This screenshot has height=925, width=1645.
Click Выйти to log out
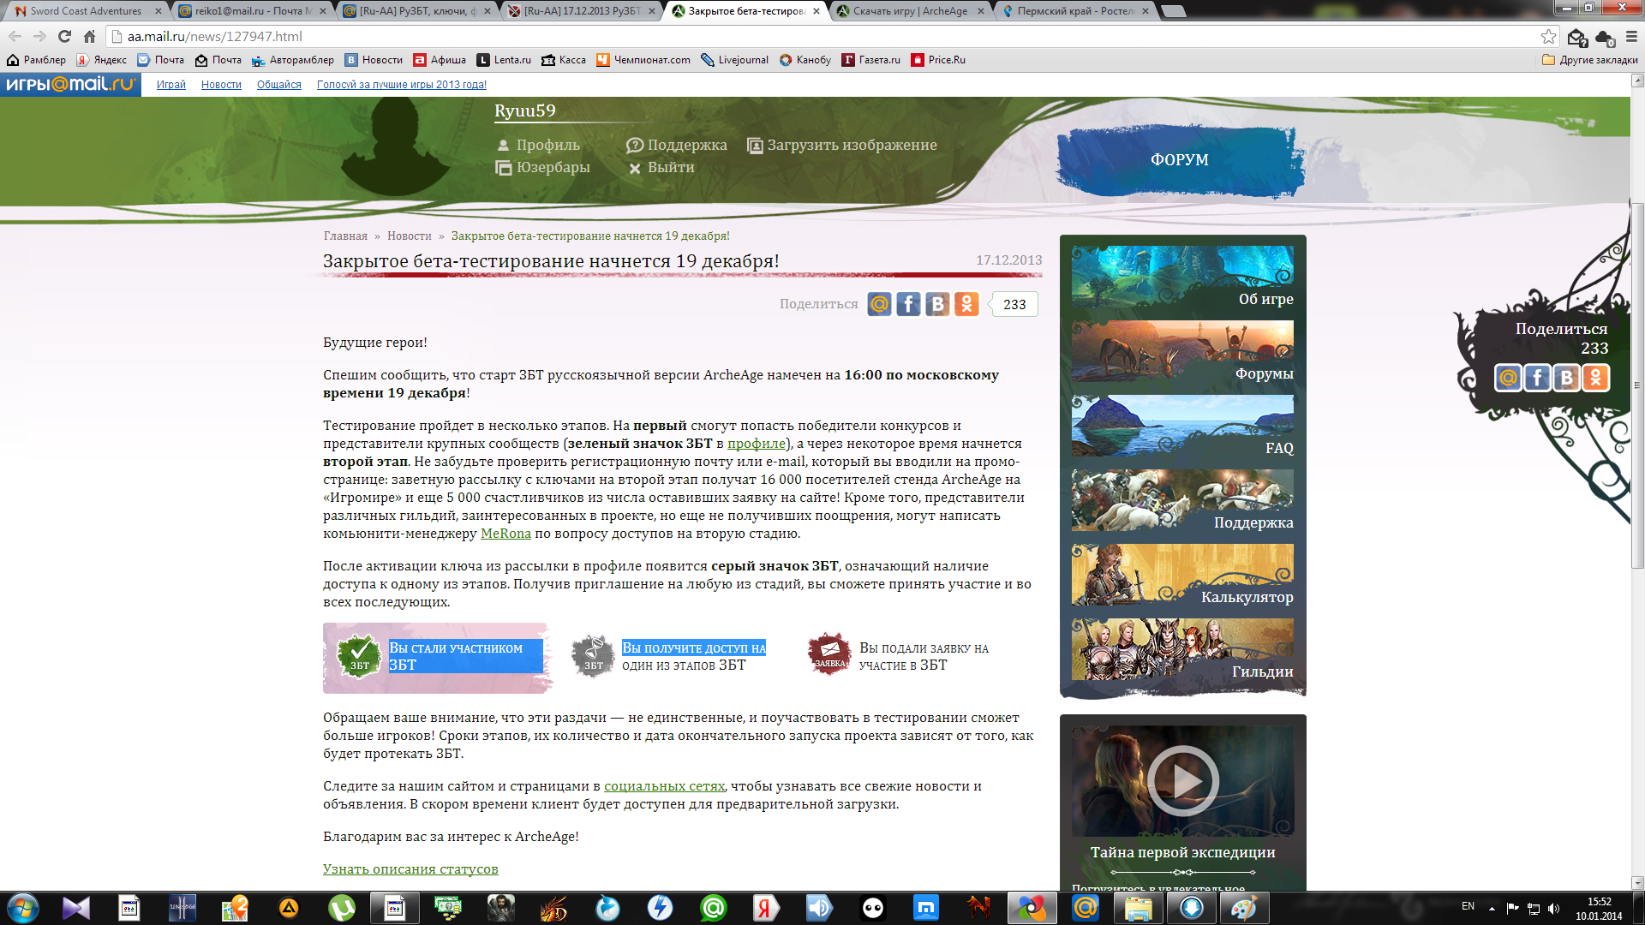tap(661, 167)
